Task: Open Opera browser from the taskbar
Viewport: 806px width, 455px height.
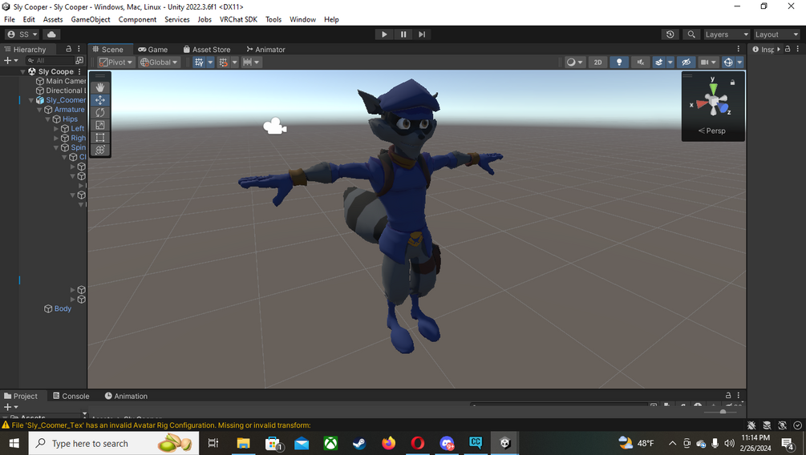Action: tap(418, 443)
